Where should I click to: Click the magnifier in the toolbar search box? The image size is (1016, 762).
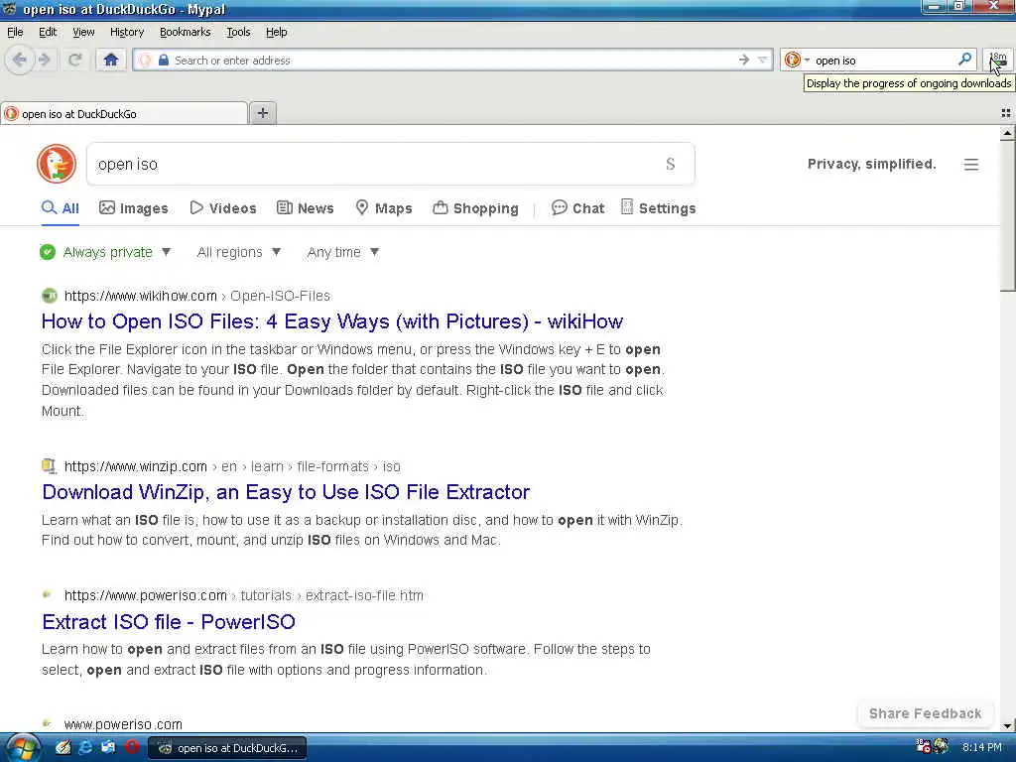click(x=964, y=60)
